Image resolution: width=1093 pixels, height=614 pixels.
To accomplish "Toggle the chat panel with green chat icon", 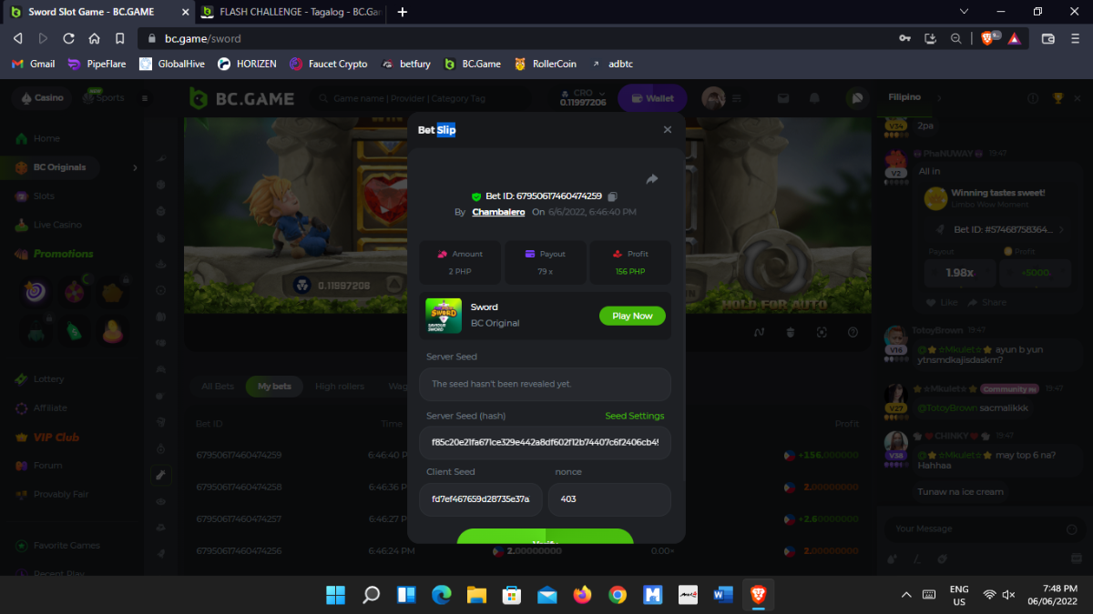I will point(855,98).
